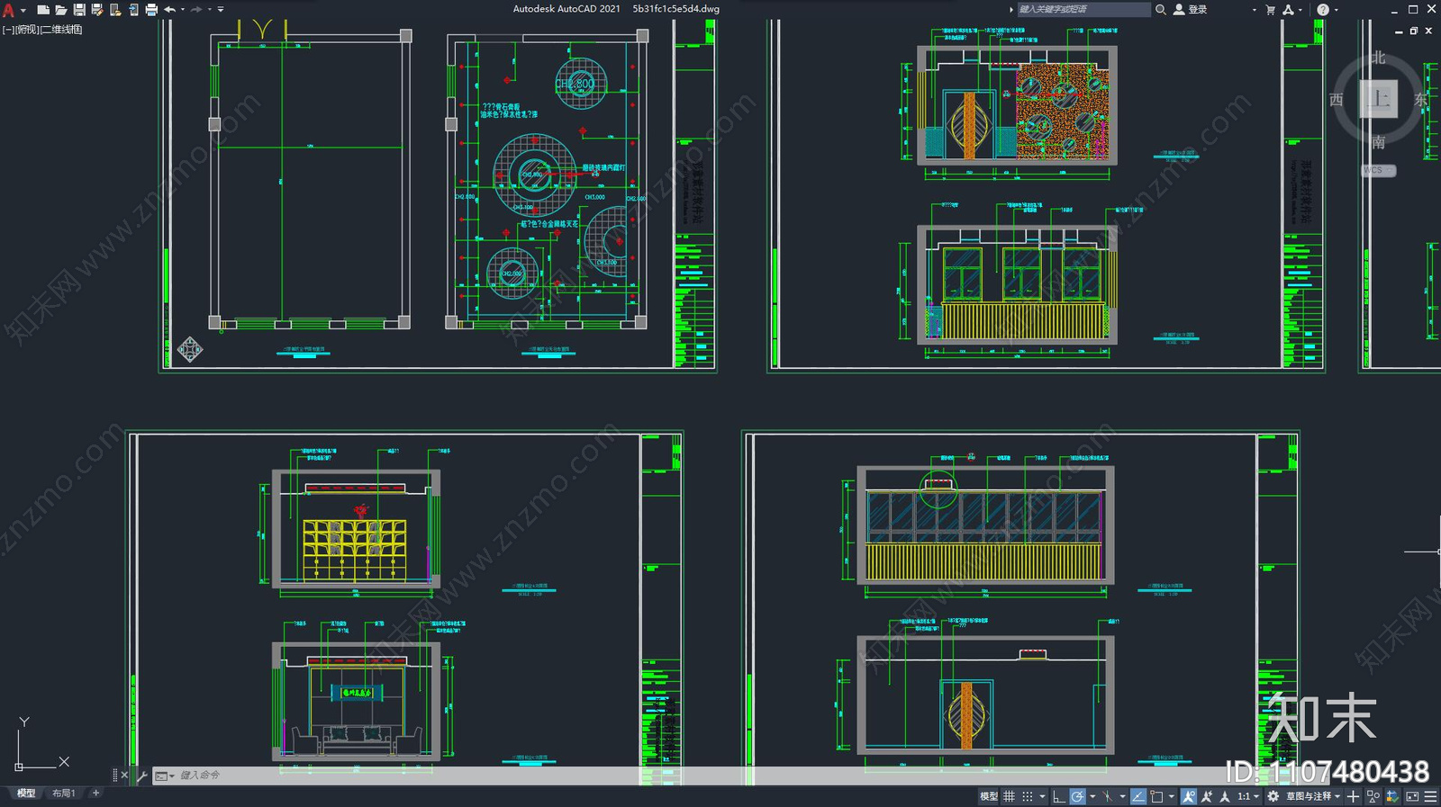Open the Autodesk App Store cart icon

pyautogui.click(x=1270, y=10)
